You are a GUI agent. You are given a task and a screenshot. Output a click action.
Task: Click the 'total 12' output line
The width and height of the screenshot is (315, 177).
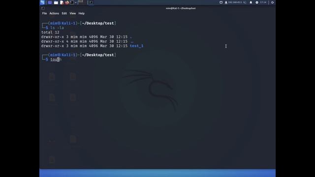click(x=50, y=32)
